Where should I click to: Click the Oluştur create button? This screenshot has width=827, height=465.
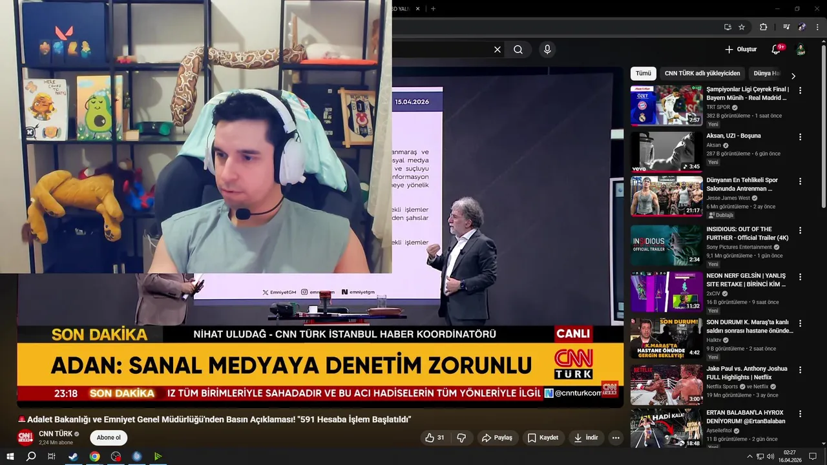coord(740,50)
